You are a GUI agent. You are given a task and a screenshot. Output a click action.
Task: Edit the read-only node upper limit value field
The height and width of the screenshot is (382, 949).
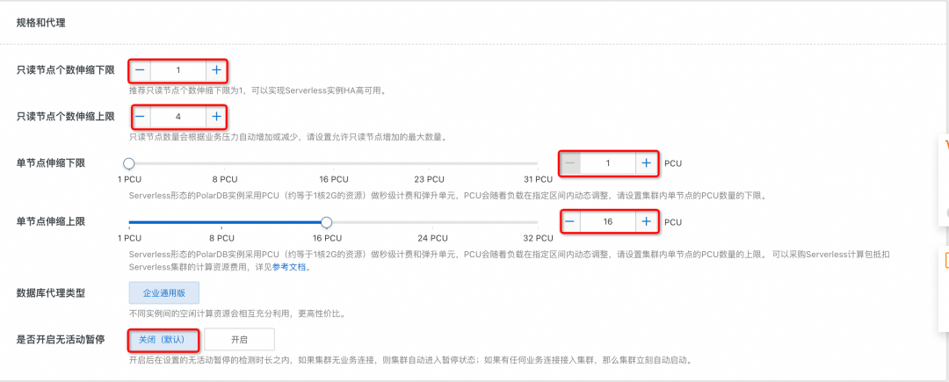177,116
